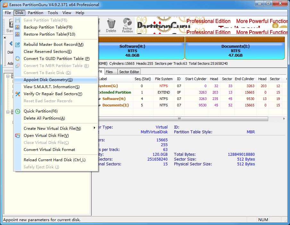The width and height of the screenshot is (290, 225).
Task: Sort by the File System column header
Action: [164, 79]
